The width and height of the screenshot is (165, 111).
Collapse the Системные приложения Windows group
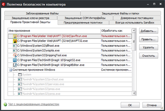(10, 70)
